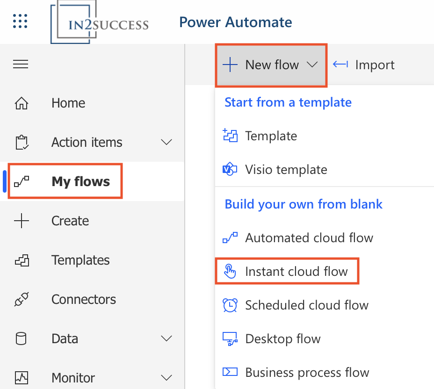Click the Scheduled cloud flow clock icon
The width and height of the screenshot is (434, 389).
click(x=230, y=305)
